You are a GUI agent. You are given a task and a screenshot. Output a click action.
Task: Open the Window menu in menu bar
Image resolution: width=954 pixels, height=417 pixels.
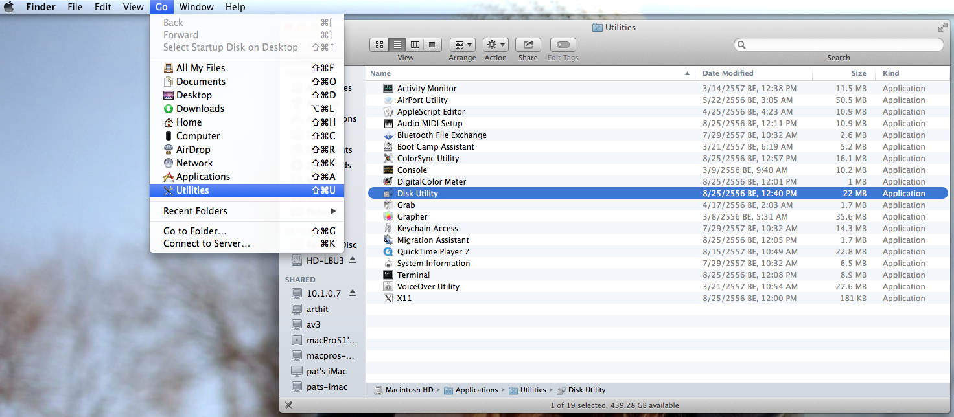(196, 7)
